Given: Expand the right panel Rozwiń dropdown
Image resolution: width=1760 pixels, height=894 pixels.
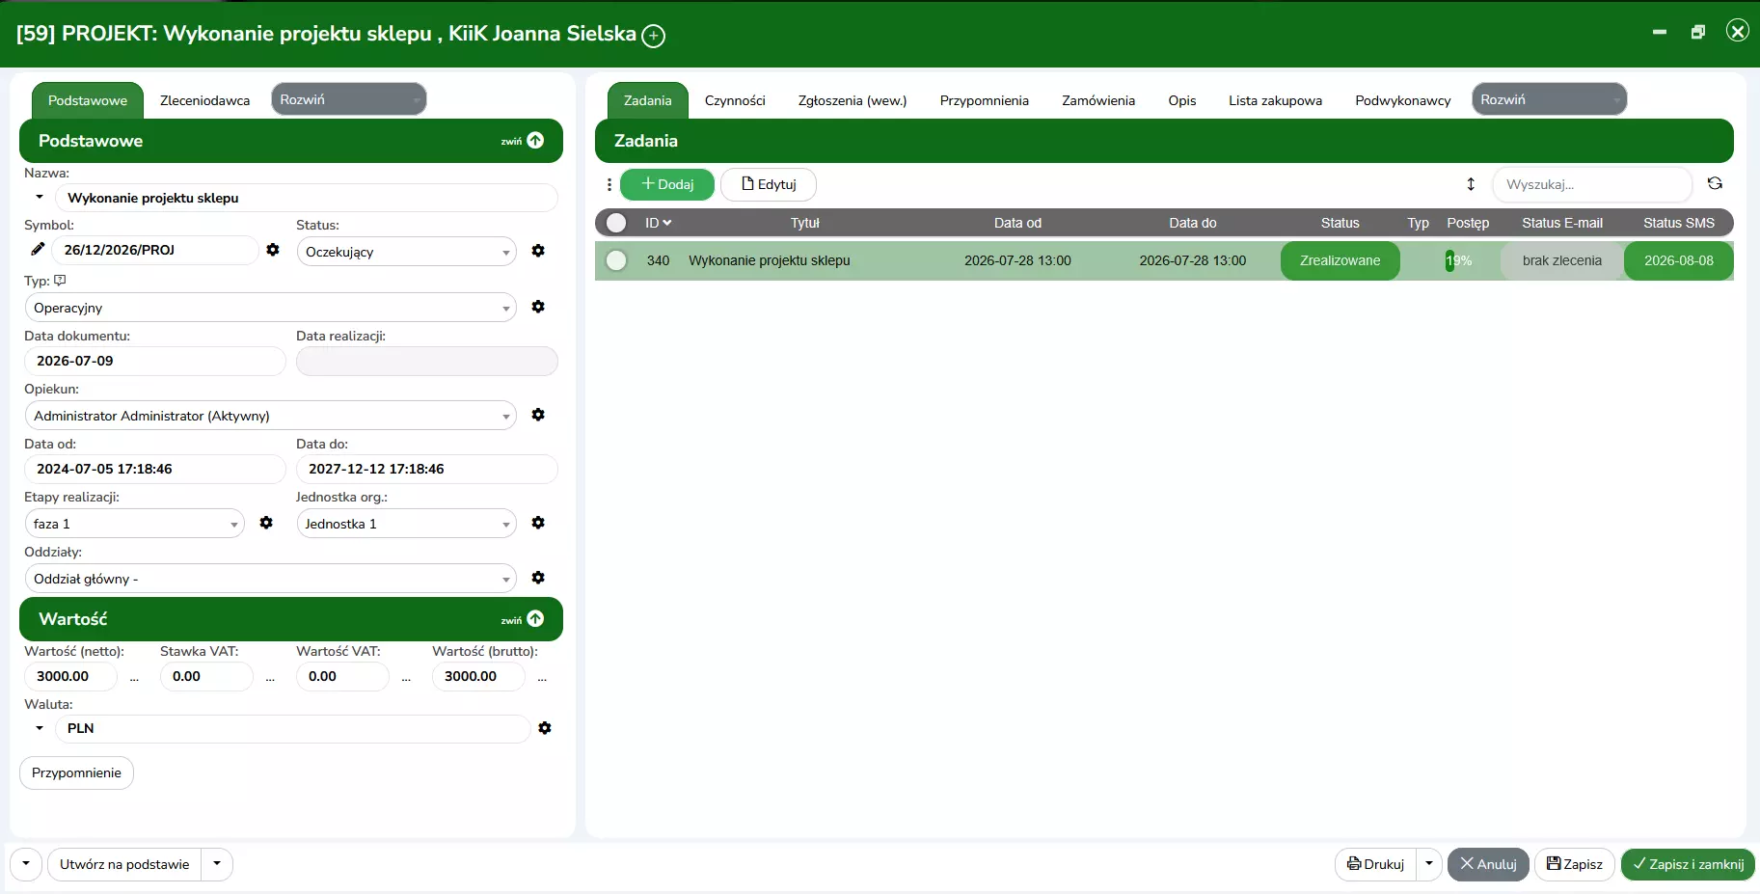Looking at the screenshot, I should pyautogui.click(x=1550, y=99).
